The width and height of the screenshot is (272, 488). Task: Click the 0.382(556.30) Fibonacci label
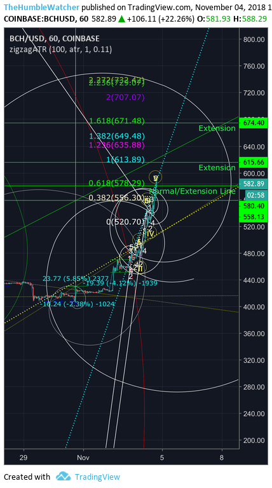tap(117, 198)
